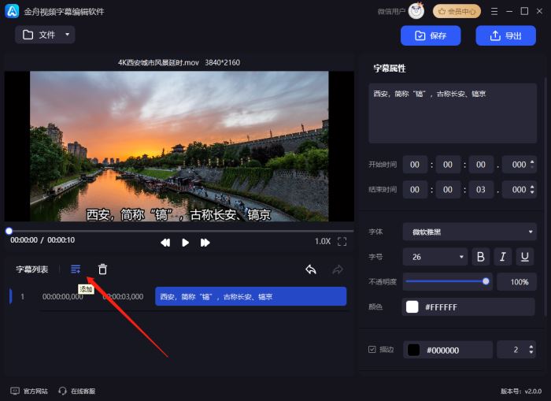Click the black #000000 outline swatch
Image resolution: width=551 pixels, height=401 pixels.
(x=413, y=350)
